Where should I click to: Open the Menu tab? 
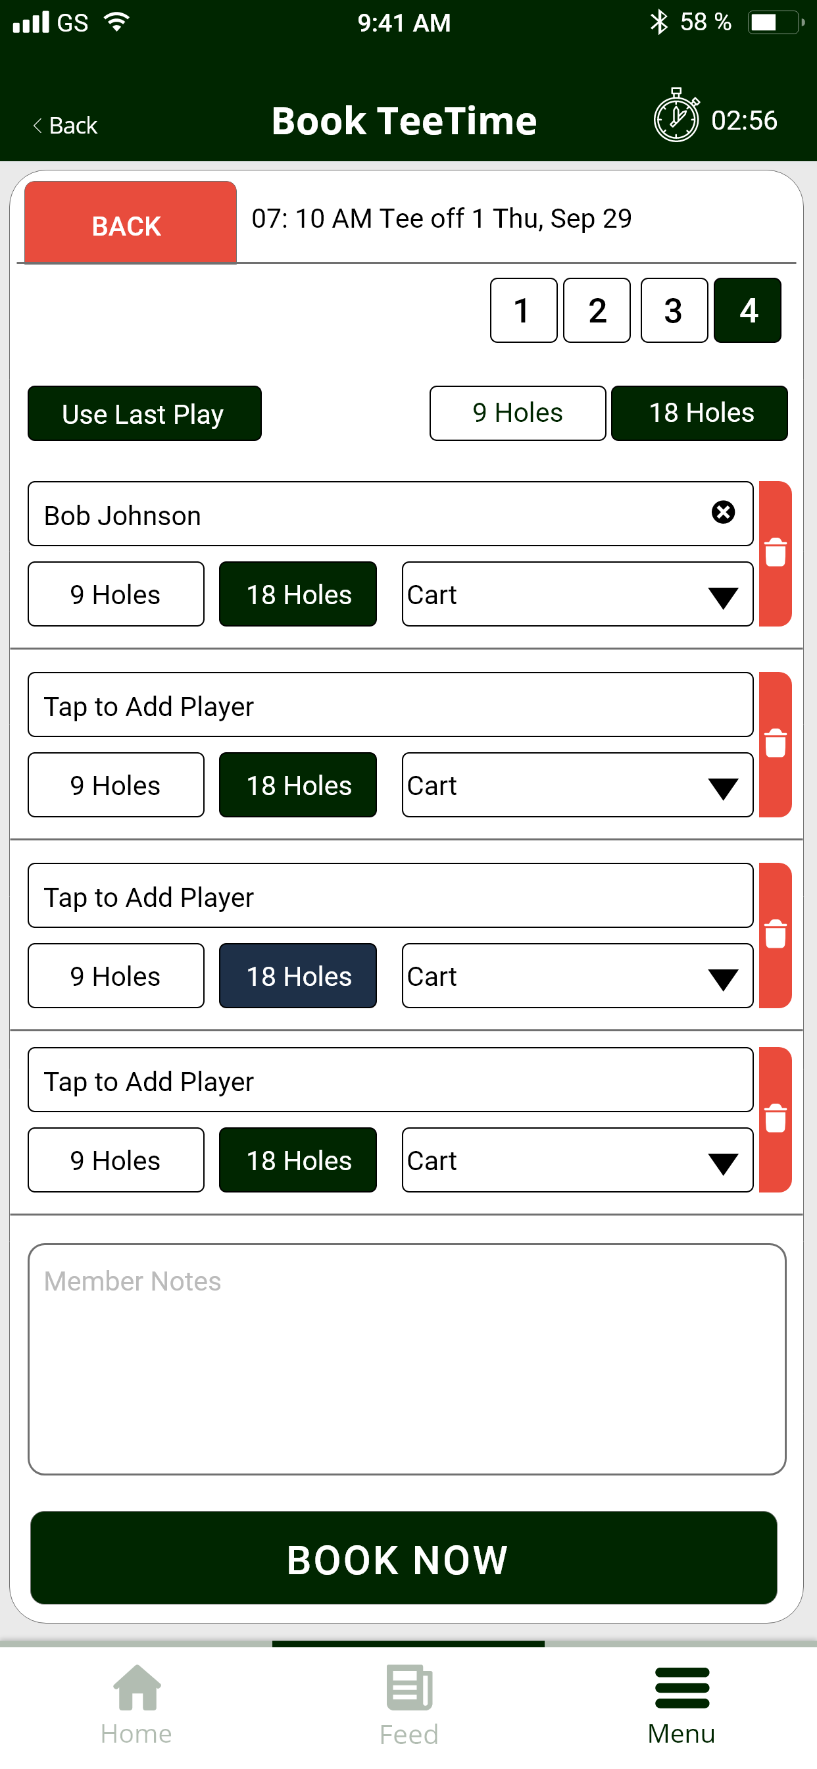[x=681, y=1705]
